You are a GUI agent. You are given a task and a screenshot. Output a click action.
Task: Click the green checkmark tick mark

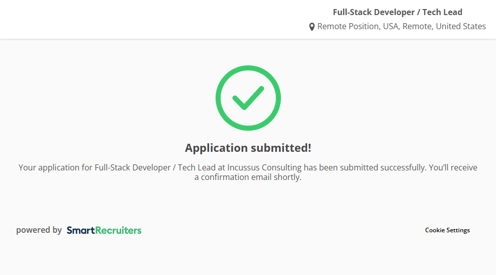248,98
